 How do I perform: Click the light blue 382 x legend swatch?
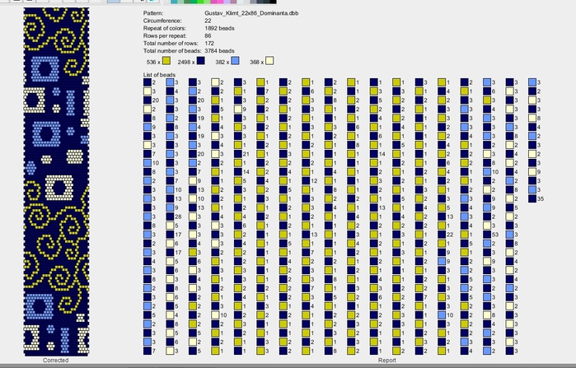pyautogui.click(x=235, y=61)
